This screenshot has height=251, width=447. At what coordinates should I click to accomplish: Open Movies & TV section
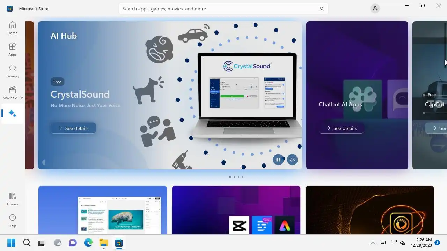click(x=13, y=93)
